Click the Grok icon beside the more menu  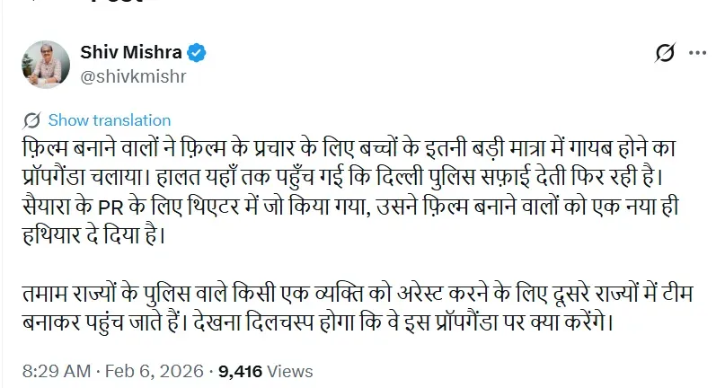[x=665, y=54]
